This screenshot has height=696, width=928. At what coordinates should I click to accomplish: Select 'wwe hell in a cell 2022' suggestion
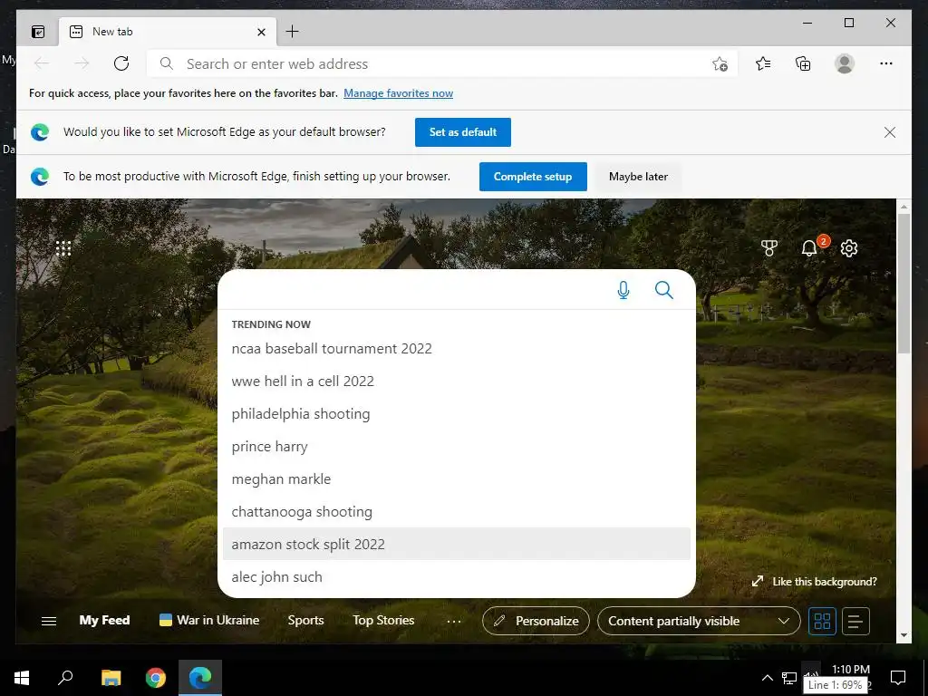[x=457, y=382]
